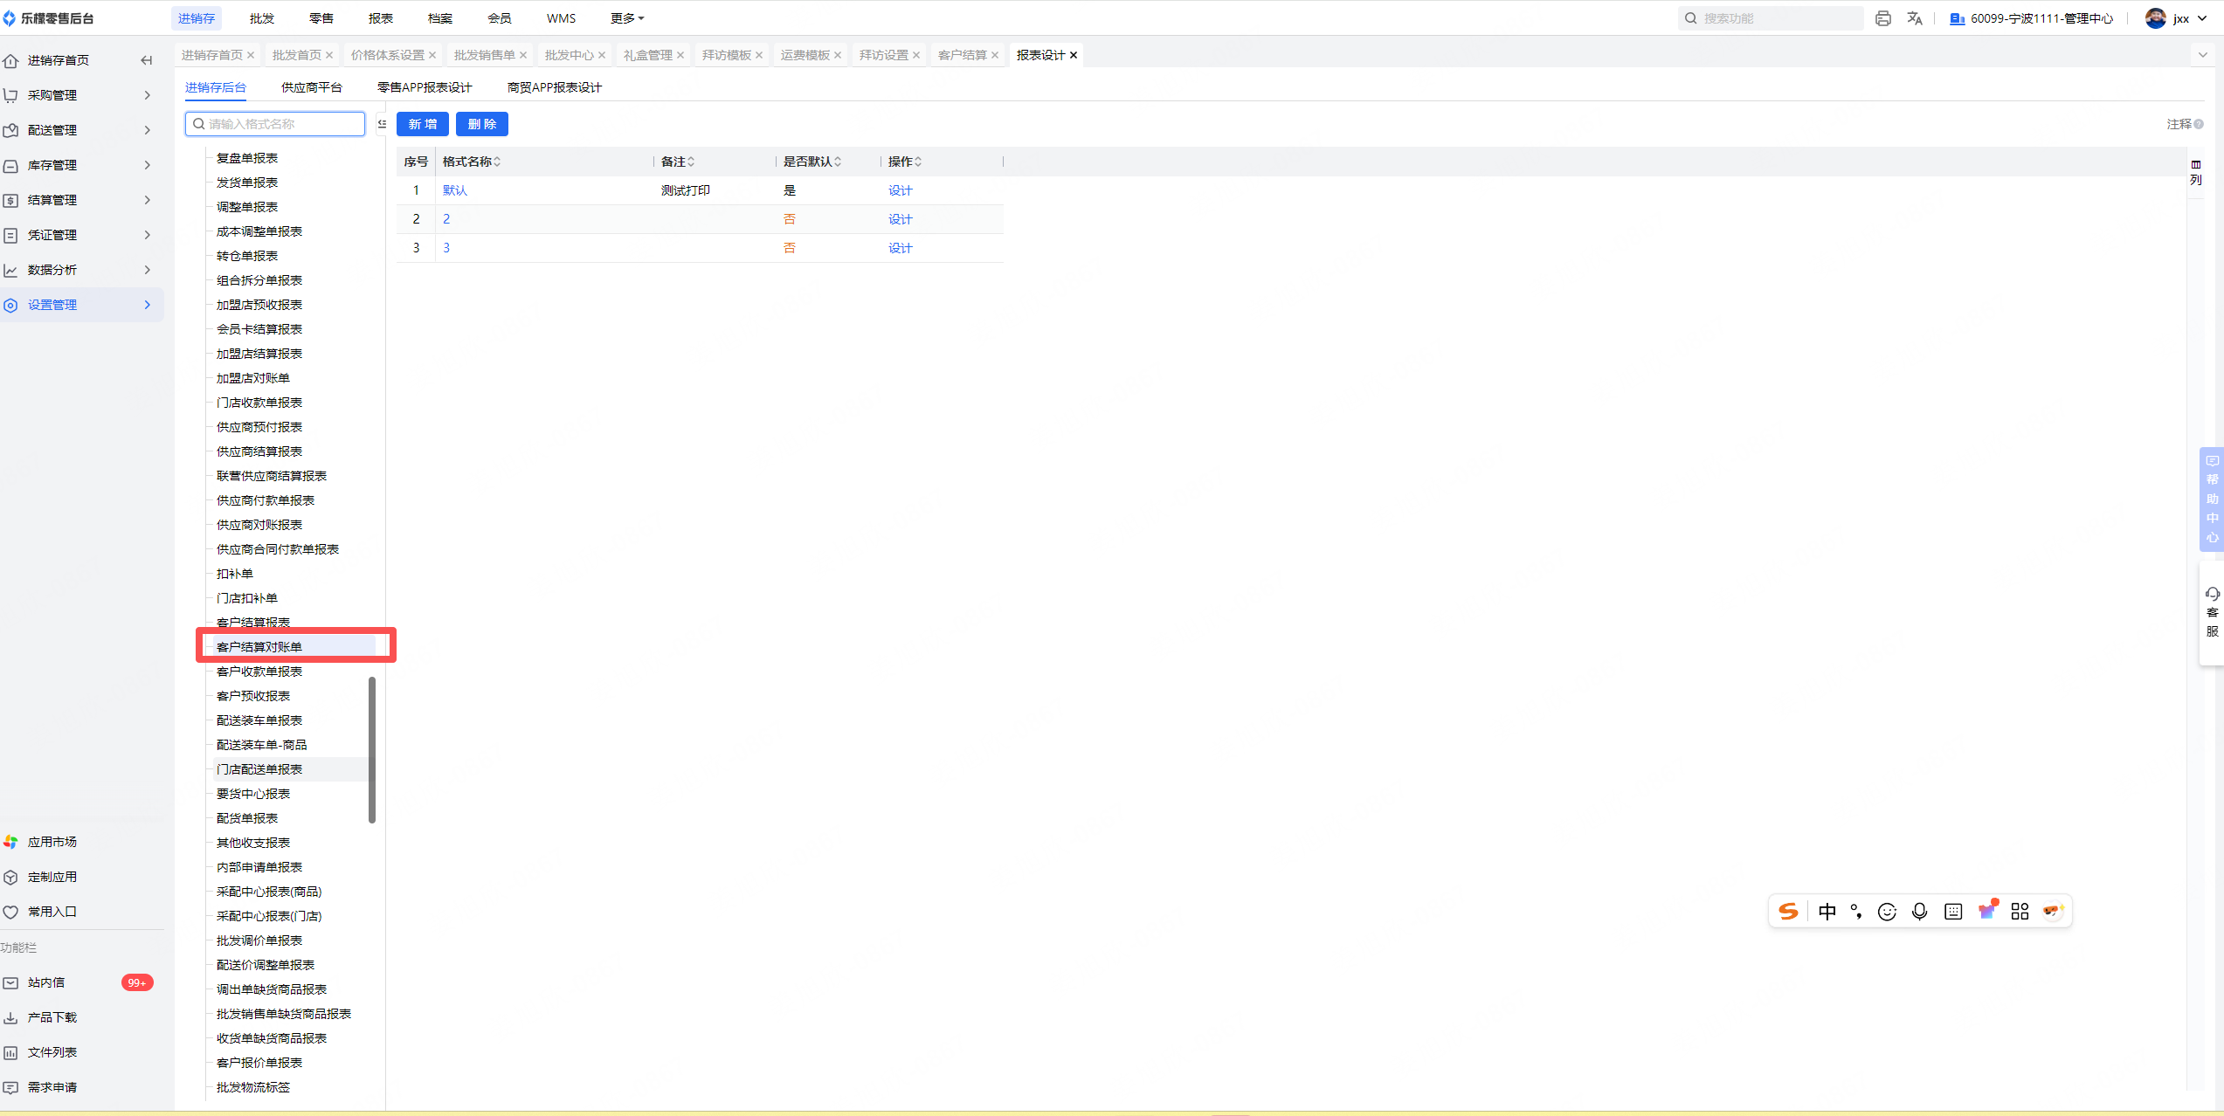Open the 更多 dropdown menu
The height and width of the screenshot is (1116, 2224).
626,18
